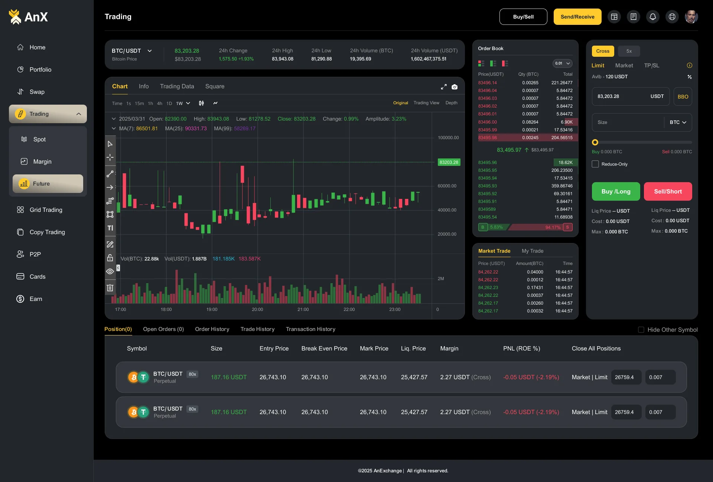Open the notifications bell
Image resolution: width=713 pixels, height=482 pixels.
[653, 17]
